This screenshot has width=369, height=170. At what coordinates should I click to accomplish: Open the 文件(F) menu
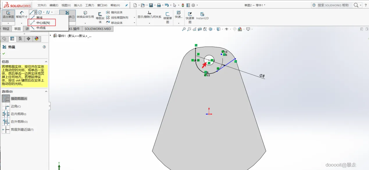tap(42, 5)
